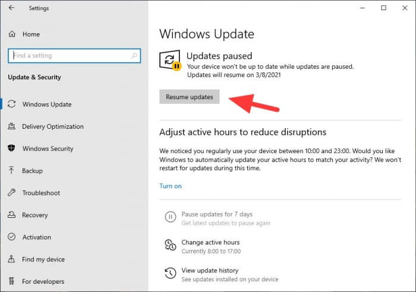
Task: Click 'See updates installed on your device' text
Action: (x=230, y=280)
